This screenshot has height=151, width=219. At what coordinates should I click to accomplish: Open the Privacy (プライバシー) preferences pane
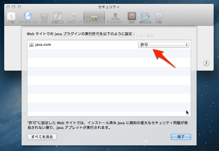pyautogui.click(x=115, y=18)
